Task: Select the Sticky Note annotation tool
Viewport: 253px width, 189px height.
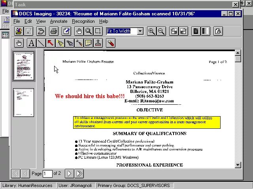Action: (89, 43)
